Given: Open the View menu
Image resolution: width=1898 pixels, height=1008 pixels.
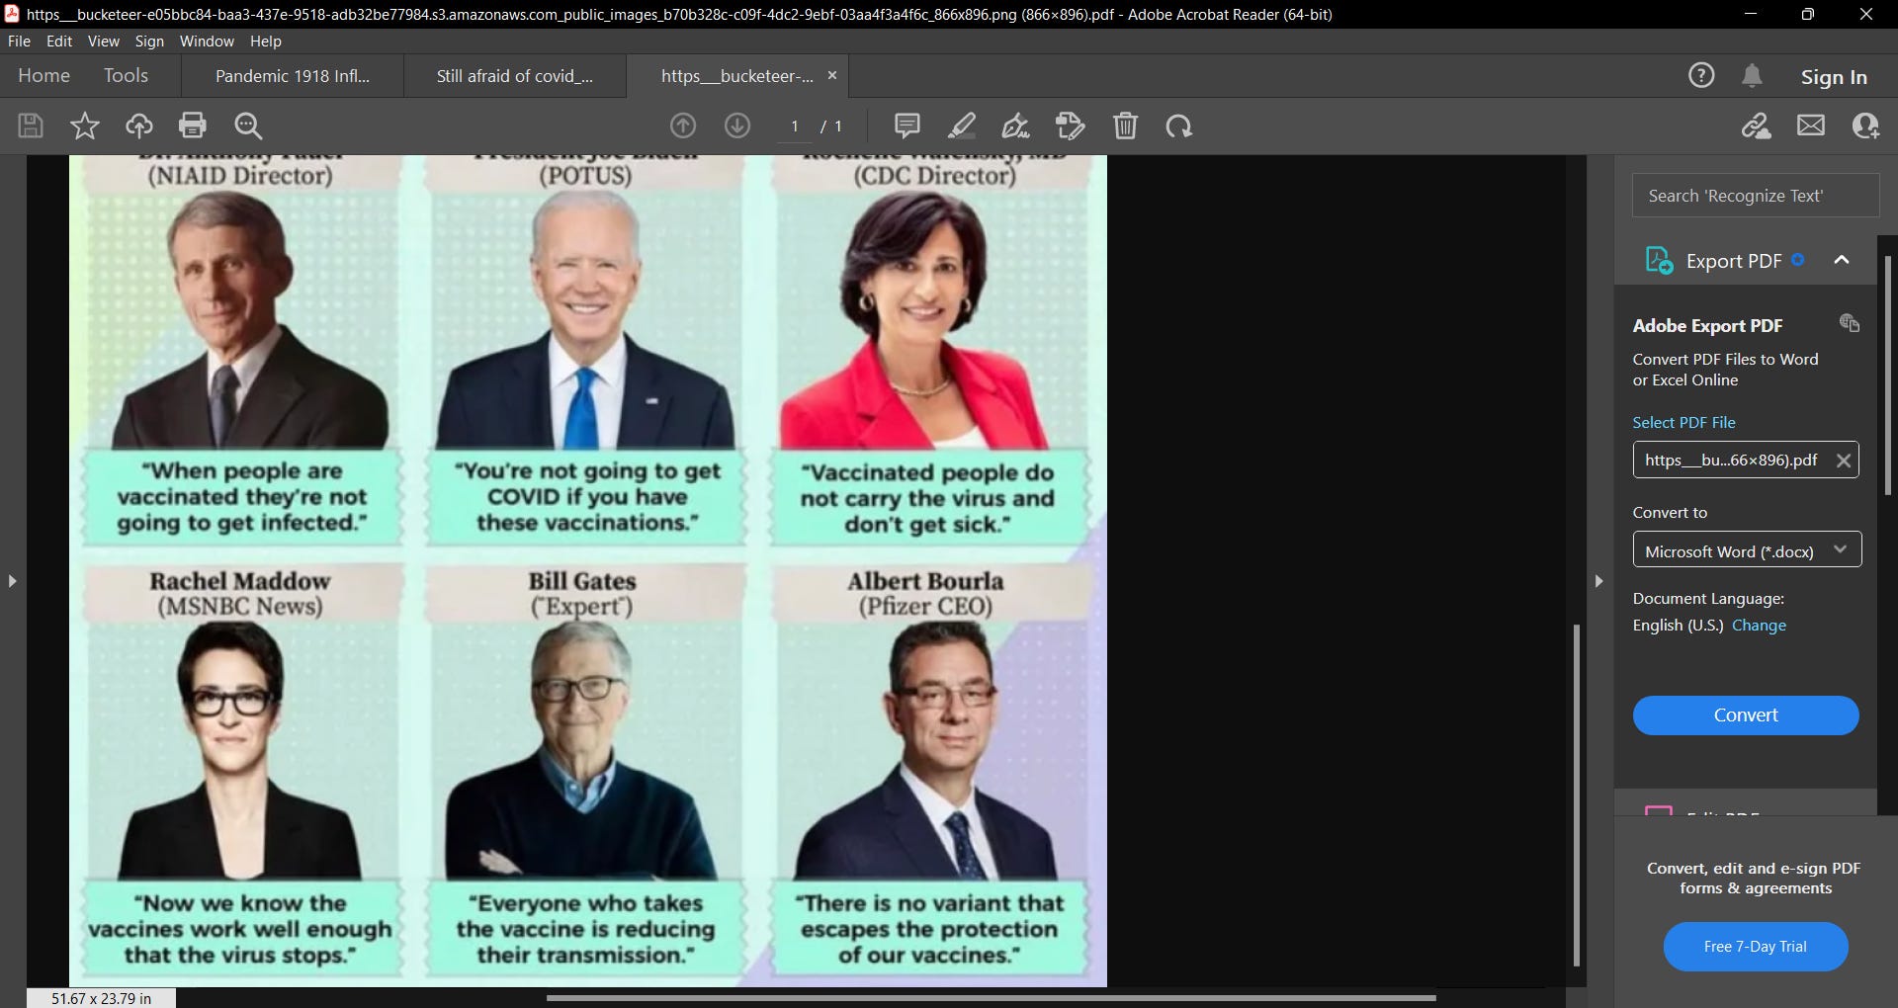Looking at the screenshot, I should pyautogui.click(x=103, y=41).
